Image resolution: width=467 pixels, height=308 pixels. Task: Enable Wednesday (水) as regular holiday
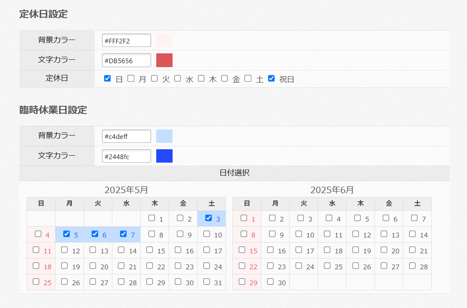point(178,79)
